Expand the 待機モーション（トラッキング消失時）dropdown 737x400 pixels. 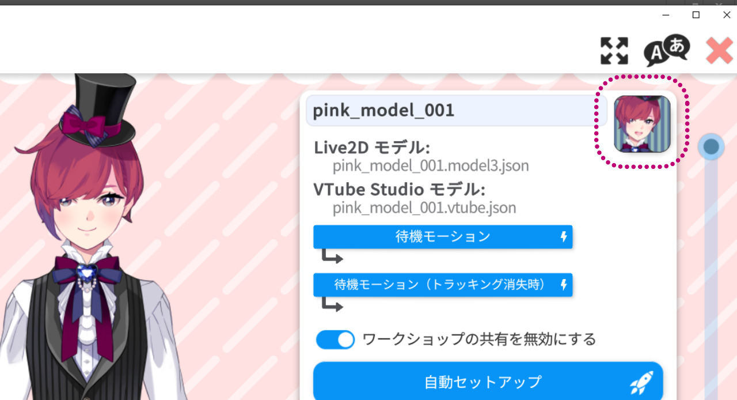(x=443, y=285)
